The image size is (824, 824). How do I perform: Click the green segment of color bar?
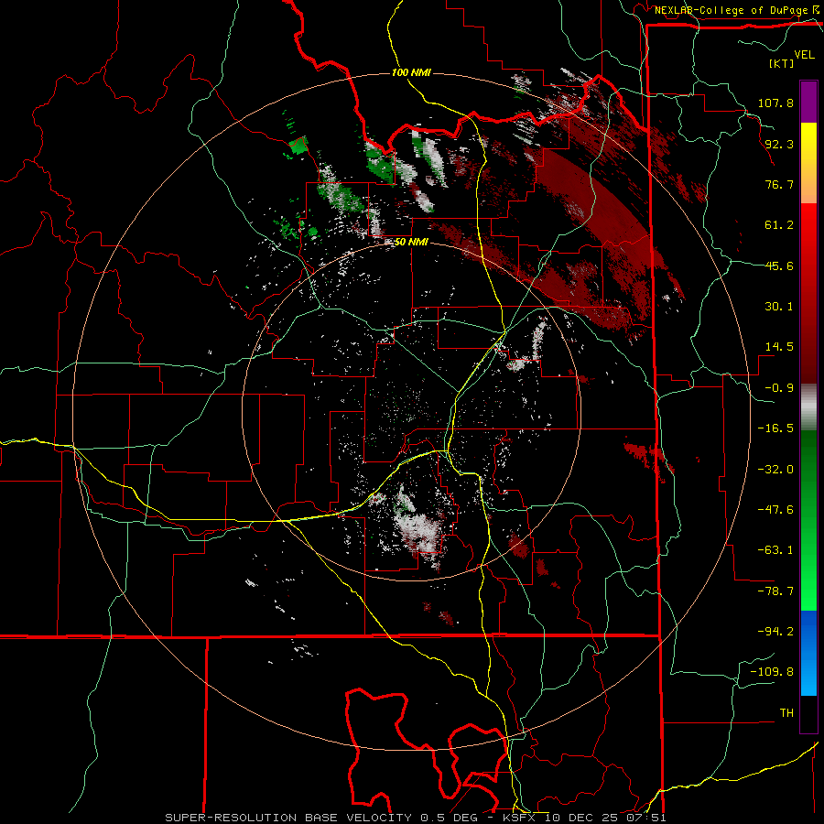coord(808,520)
